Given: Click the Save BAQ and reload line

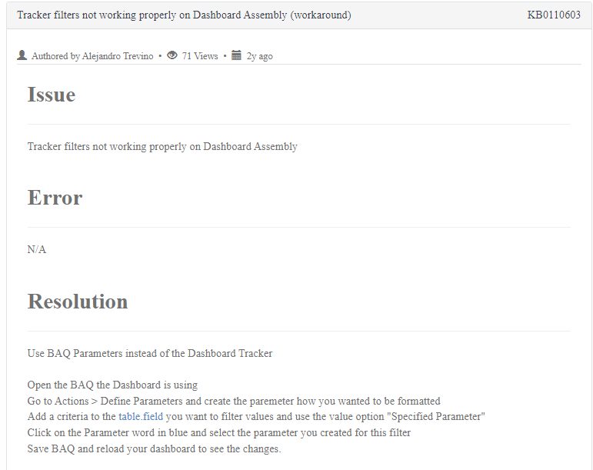Looking at the screenshot, I should tap(155, 448).
